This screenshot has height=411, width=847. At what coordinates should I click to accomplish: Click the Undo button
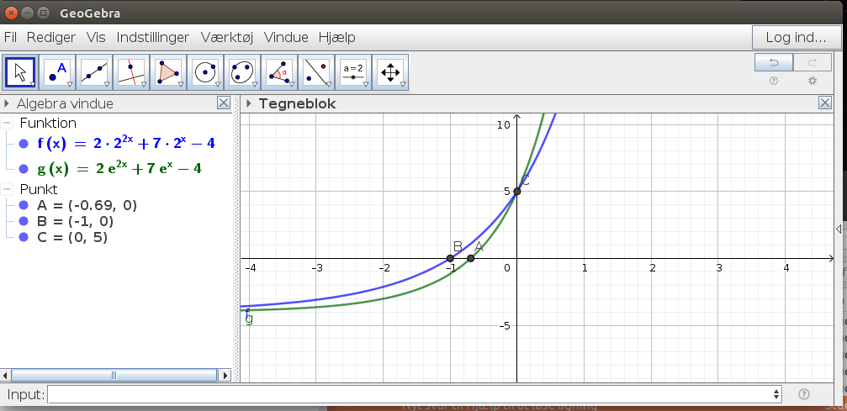click(x=774, y=63)
